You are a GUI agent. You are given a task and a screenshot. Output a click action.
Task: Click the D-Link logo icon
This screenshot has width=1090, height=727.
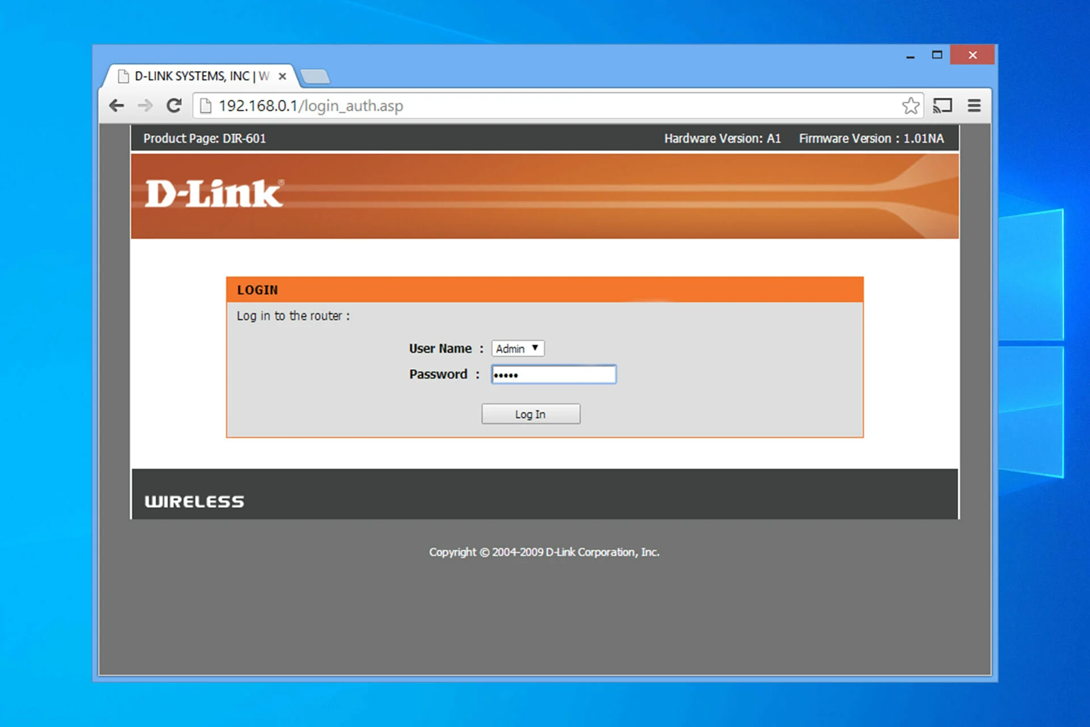(x=212, y=193)
